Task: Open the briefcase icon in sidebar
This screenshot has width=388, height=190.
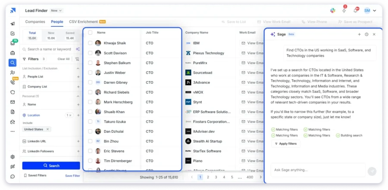Action: click(13, 53)
